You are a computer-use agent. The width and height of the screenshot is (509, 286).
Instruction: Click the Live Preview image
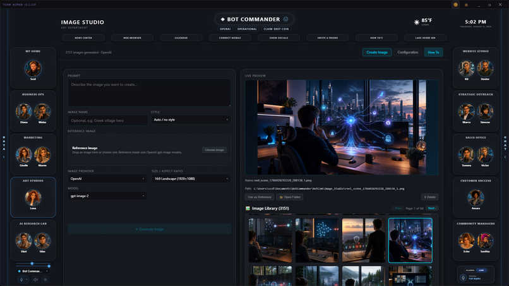[342, 128]
